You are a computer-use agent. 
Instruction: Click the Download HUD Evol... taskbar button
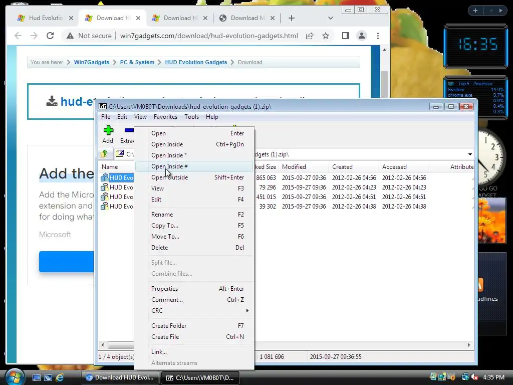click(120, 377)
